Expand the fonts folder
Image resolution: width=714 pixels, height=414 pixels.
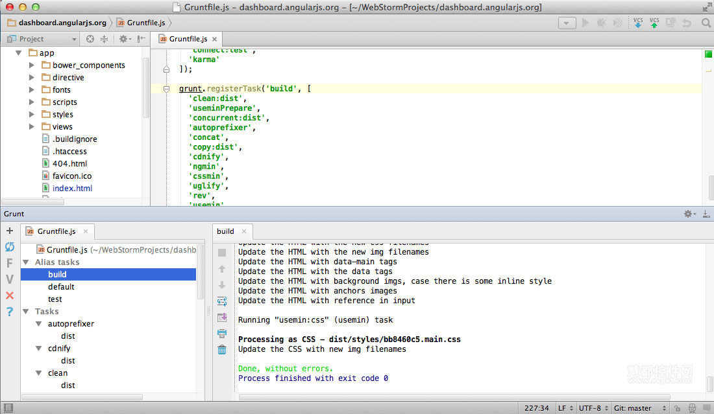click(31, 89)
